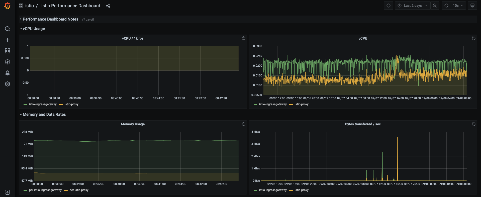The width and height of the screenshot is (481, 197).
Task: Open Dashboards from the sidebar grid icon
Action: [8, 51]
